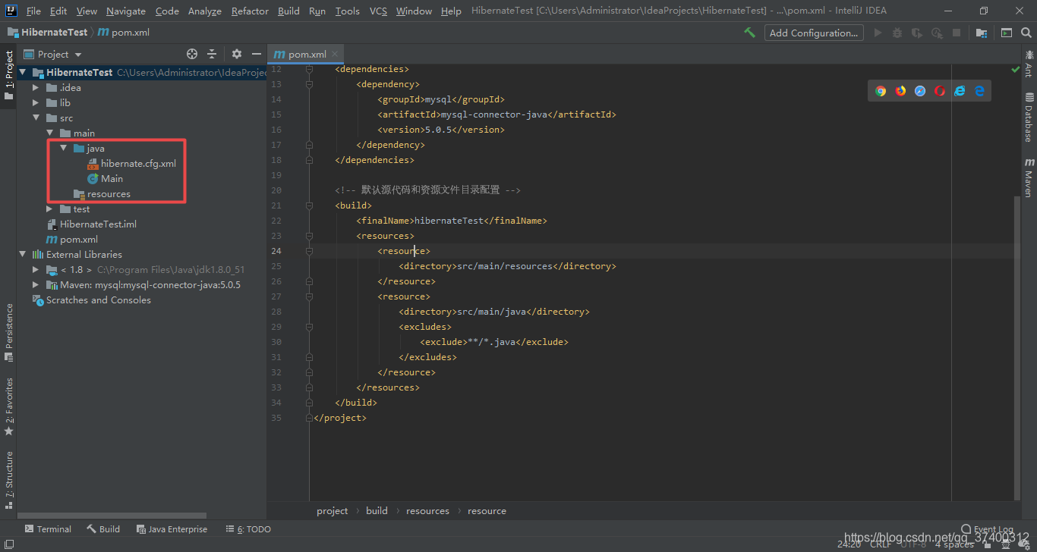Image resolution: width=1037 pixels, height=552 pixels.
Task: Select hibernate.cfg.xml in the project tree
Action: coord(131,164)
